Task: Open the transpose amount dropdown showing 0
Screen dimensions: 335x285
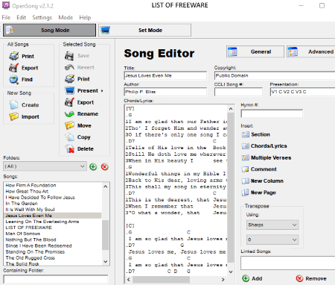Action: 272,239
